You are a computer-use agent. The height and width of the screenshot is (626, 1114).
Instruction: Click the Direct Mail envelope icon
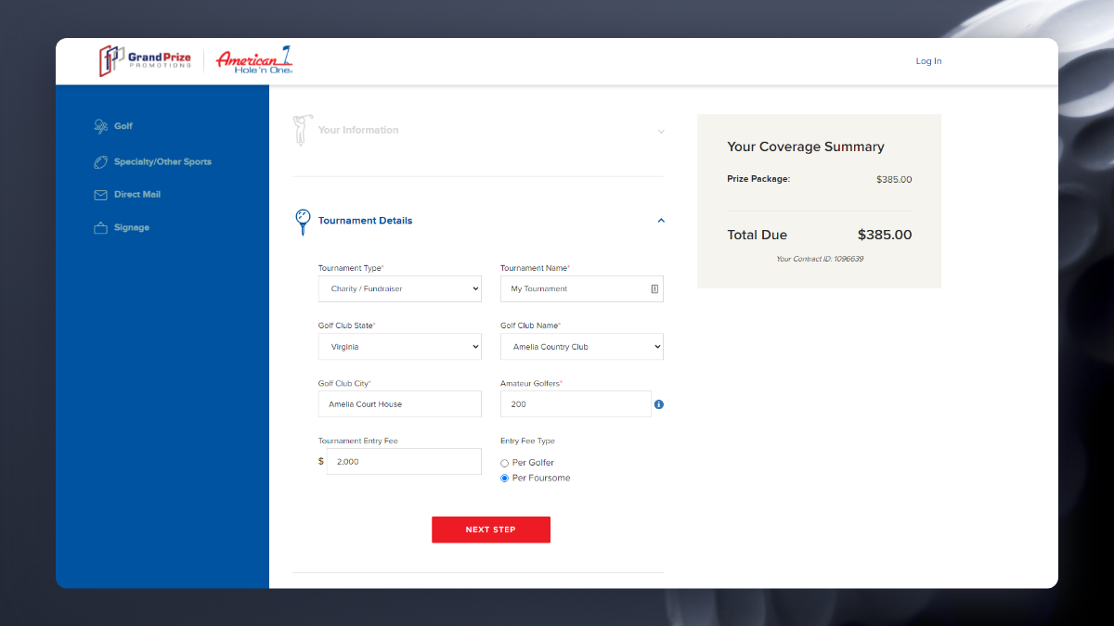[100, 195]
